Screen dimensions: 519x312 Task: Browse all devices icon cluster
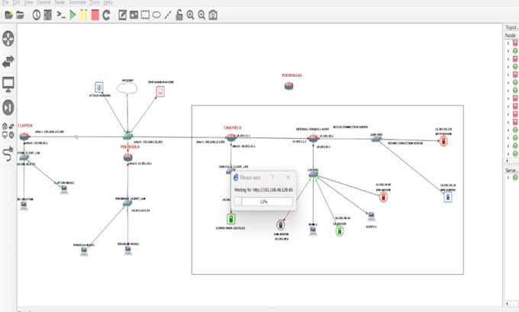pos(8,130)
